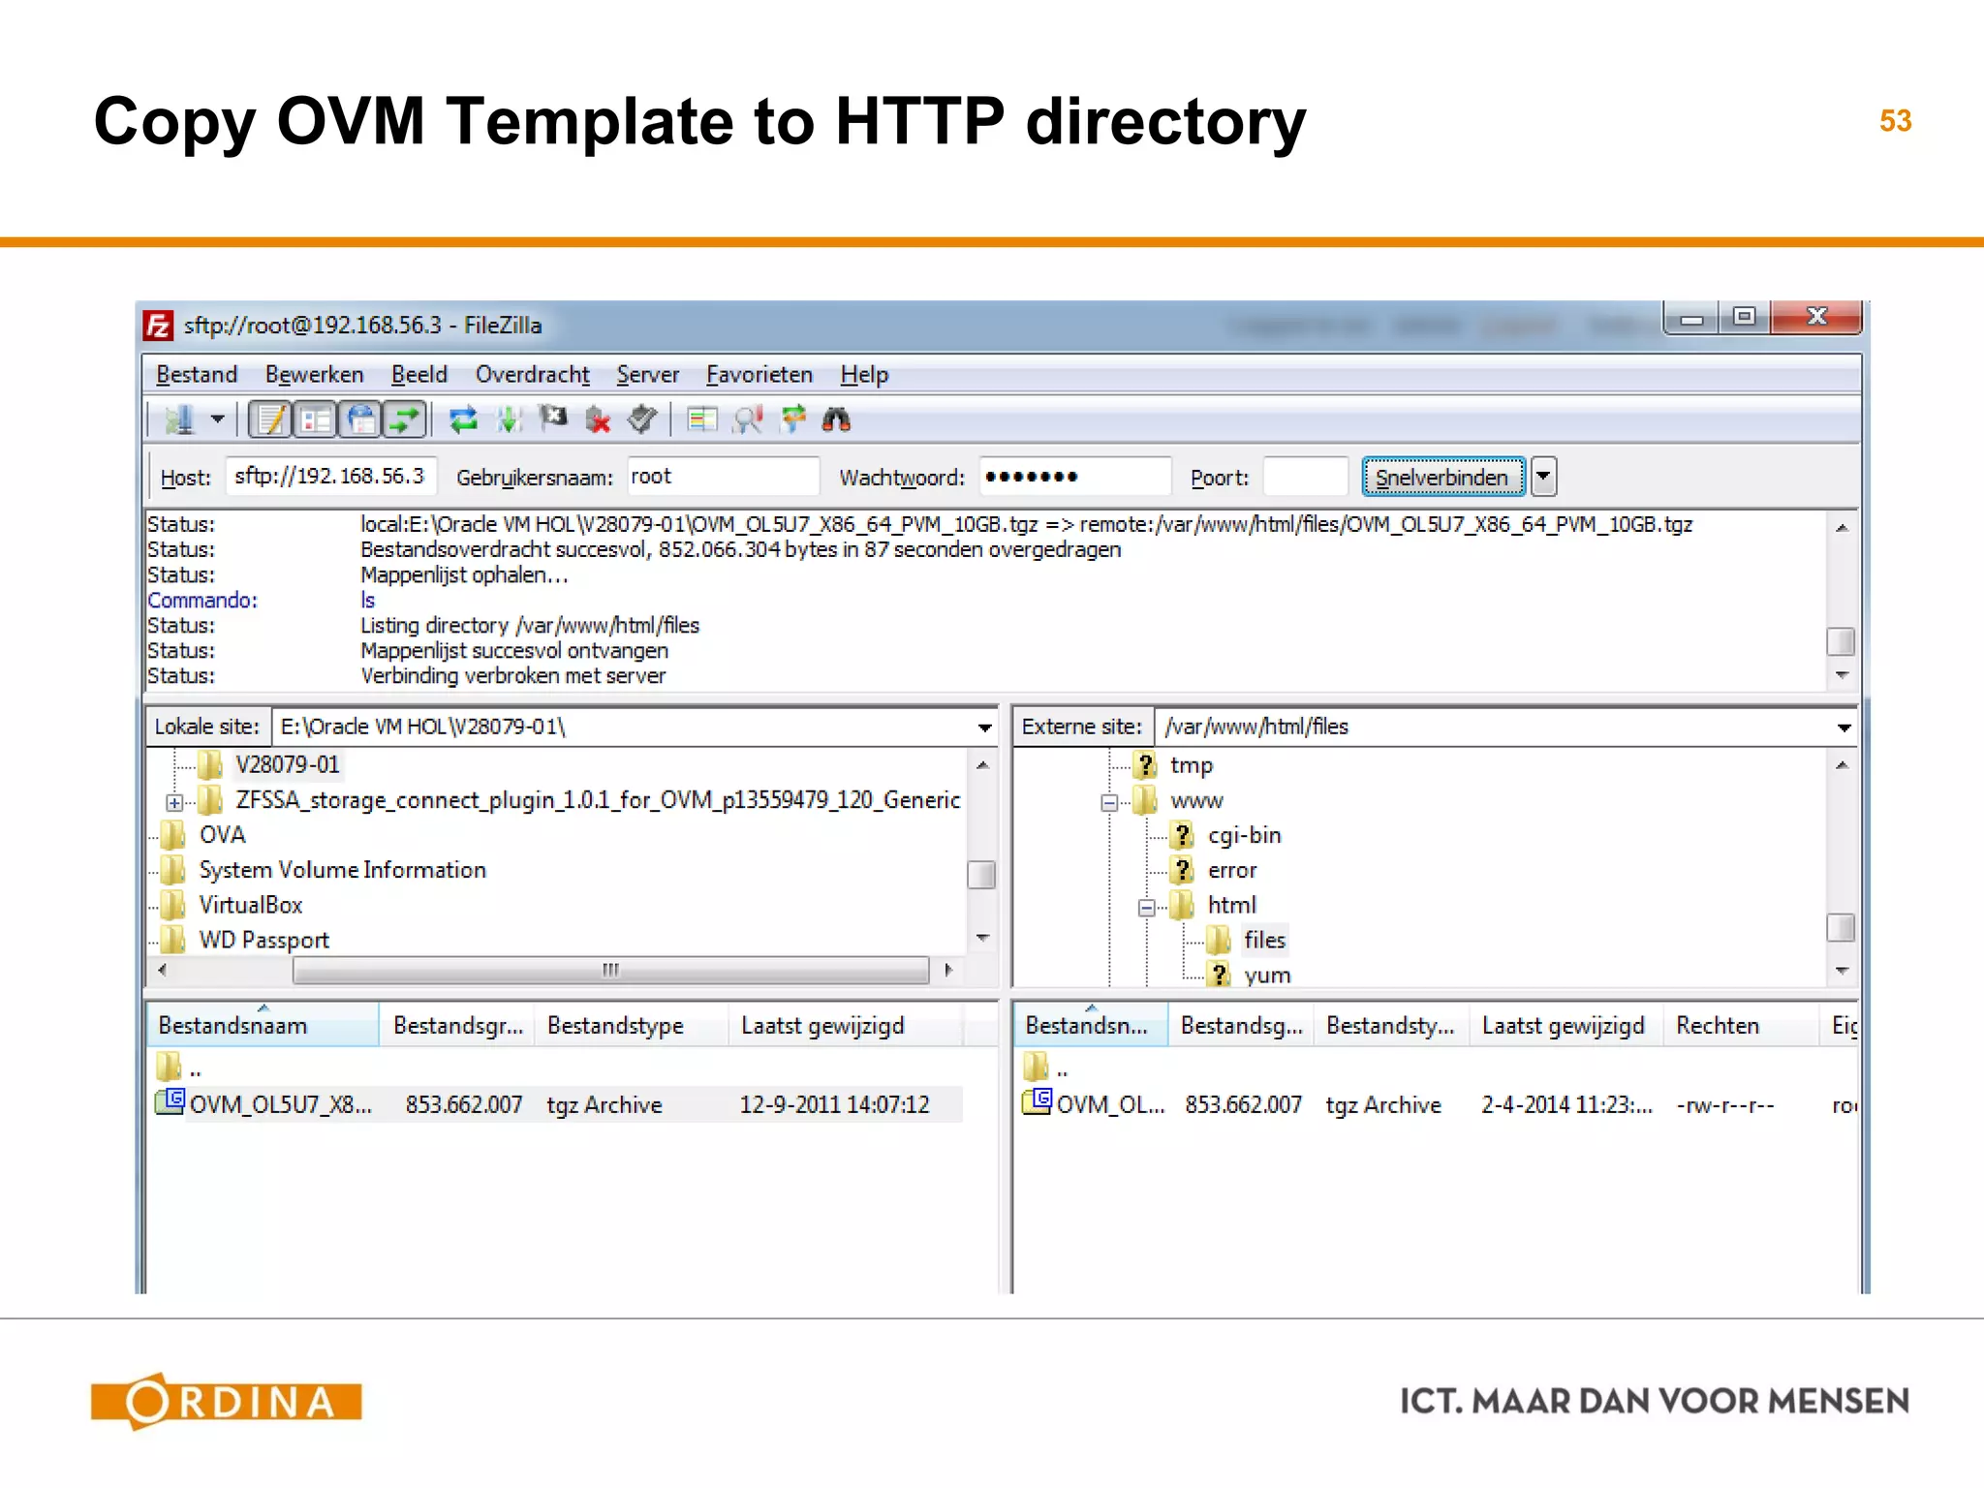Collapse the www folder node
Screen dimensions: 1984x1488
coord(1110,802)
